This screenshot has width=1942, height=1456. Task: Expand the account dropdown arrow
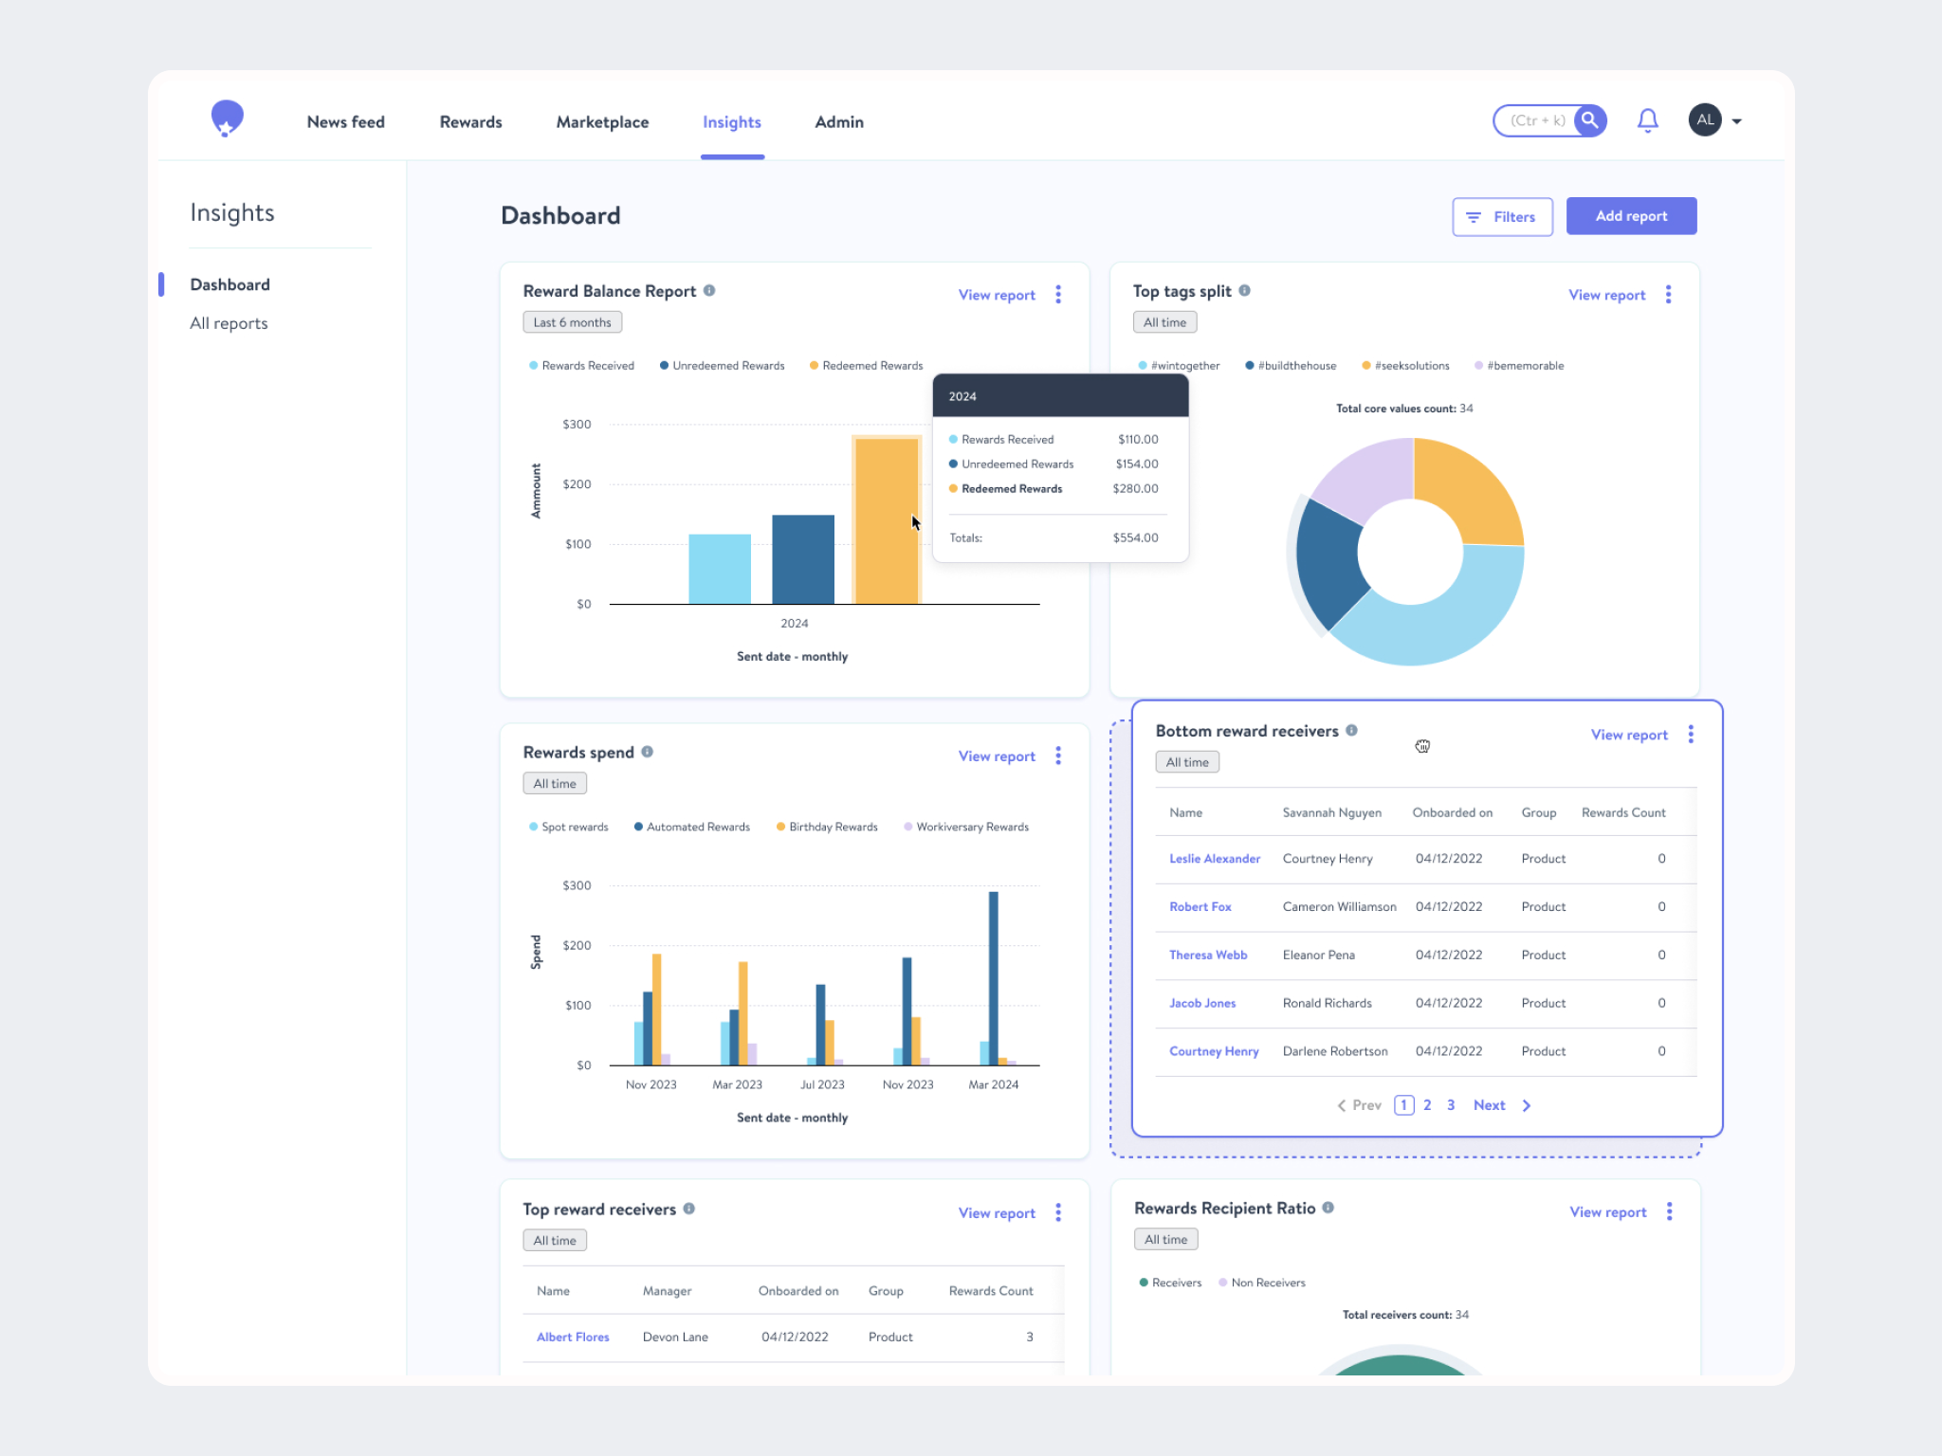(x=1737, y=121)
